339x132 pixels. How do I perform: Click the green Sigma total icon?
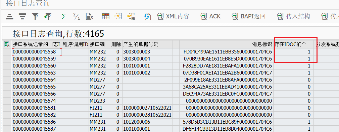[64, 16]
